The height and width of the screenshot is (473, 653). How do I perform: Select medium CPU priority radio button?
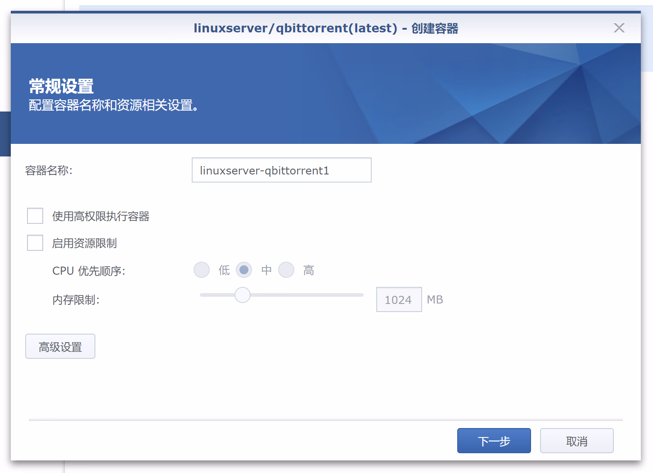tap(244, 270)
